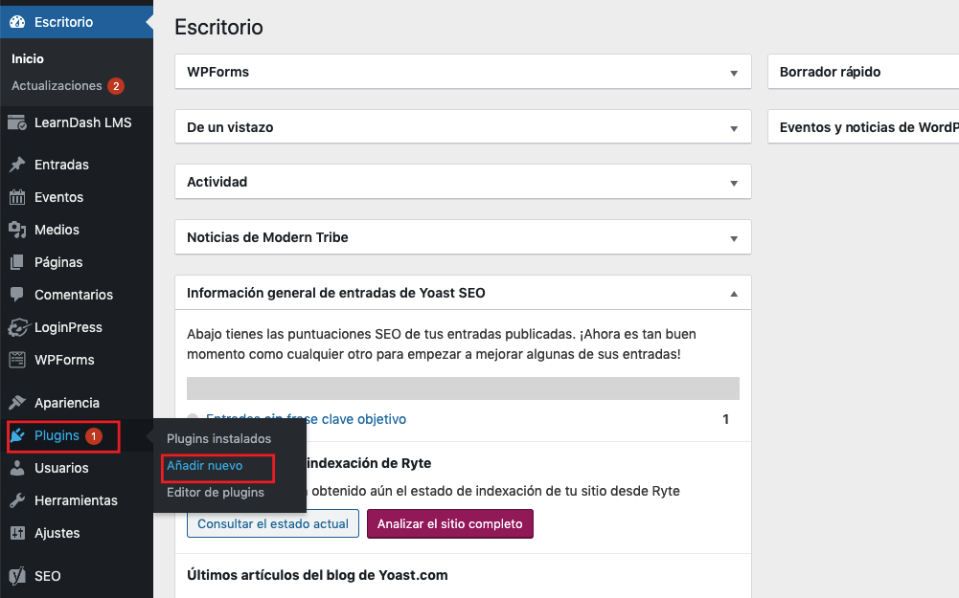Click Analizar el sitio completo button
959x598 pixels.
tap(450, 523)
